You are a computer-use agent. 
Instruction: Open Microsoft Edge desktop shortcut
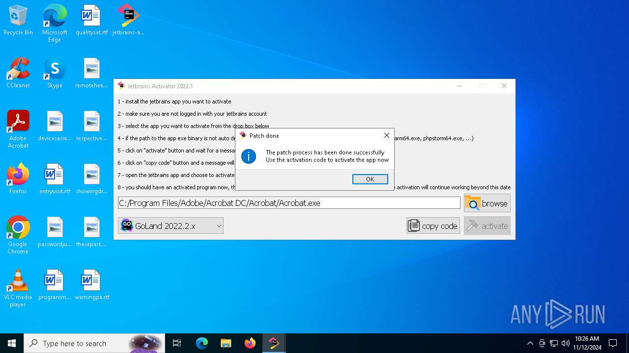coord(55,24)
